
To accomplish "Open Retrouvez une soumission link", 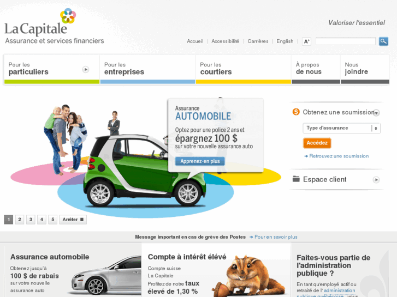I will tap(339, 156).
